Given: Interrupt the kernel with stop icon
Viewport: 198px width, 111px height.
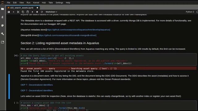Looking at the screenshot, I should [37, 12].
